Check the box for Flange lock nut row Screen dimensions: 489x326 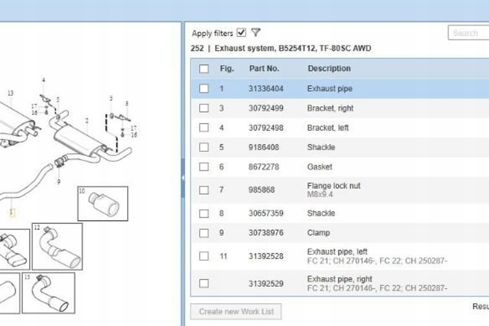click(204, 190)
